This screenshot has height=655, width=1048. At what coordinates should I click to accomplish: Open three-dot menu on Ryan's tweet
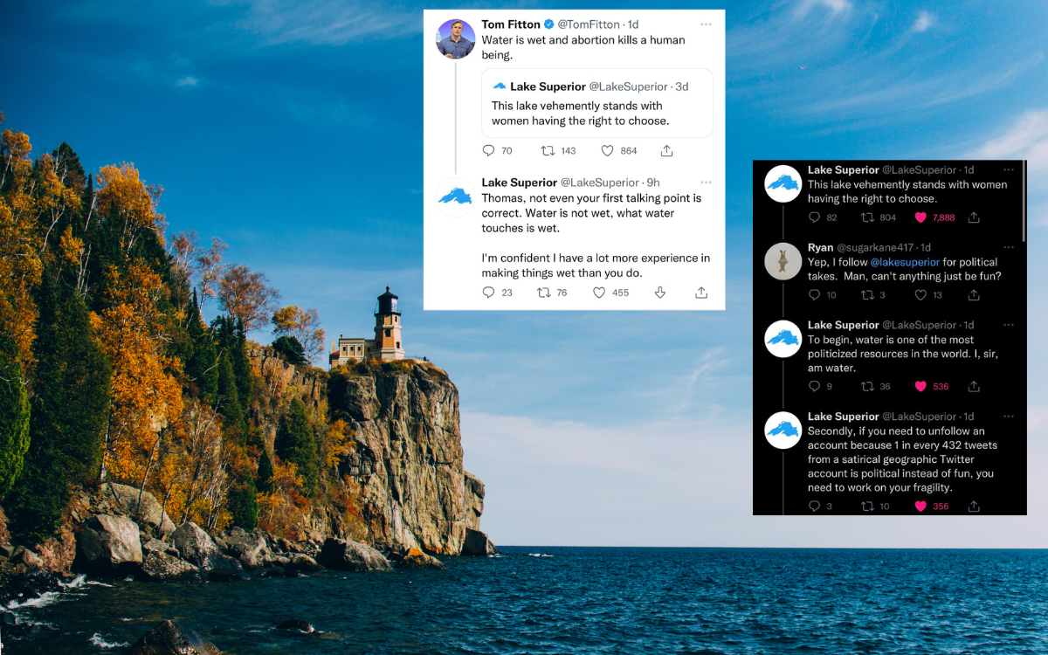(1009, 247)
